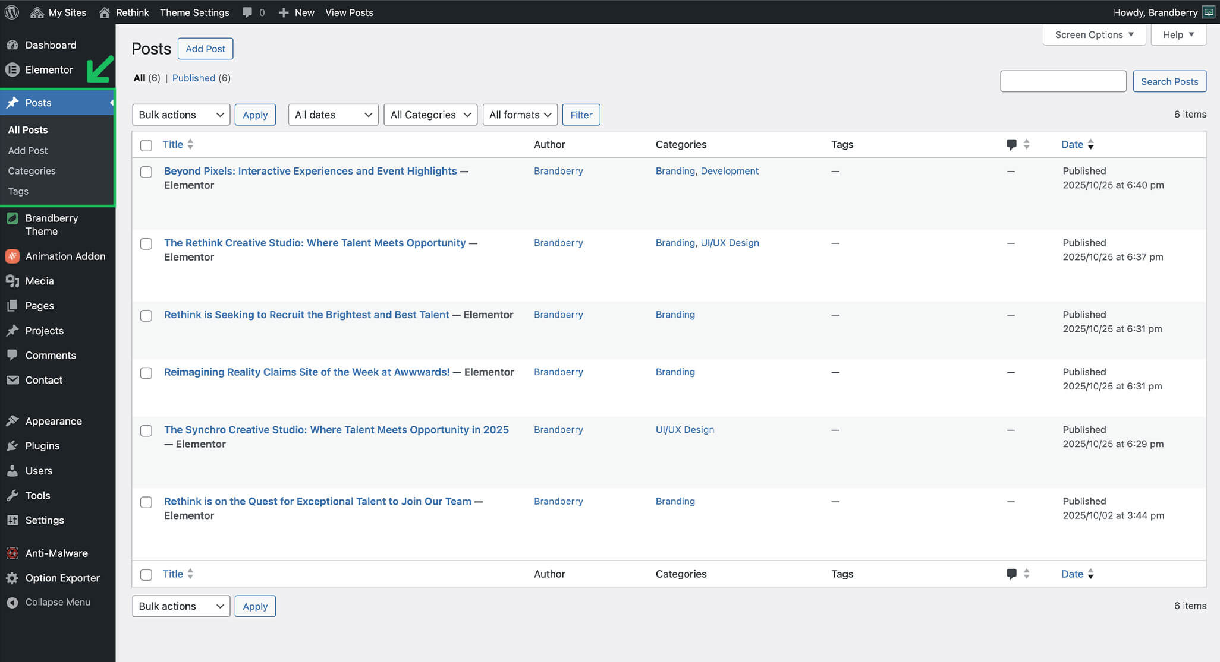Open Theme Settings in admin bar
Image resolution: width=1220 pixels, height=662 pixels.
click(194, 12)
